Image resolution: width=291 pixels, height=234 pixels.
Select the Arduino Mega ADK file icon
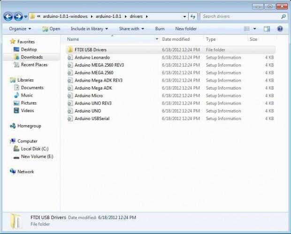(70, 88)
